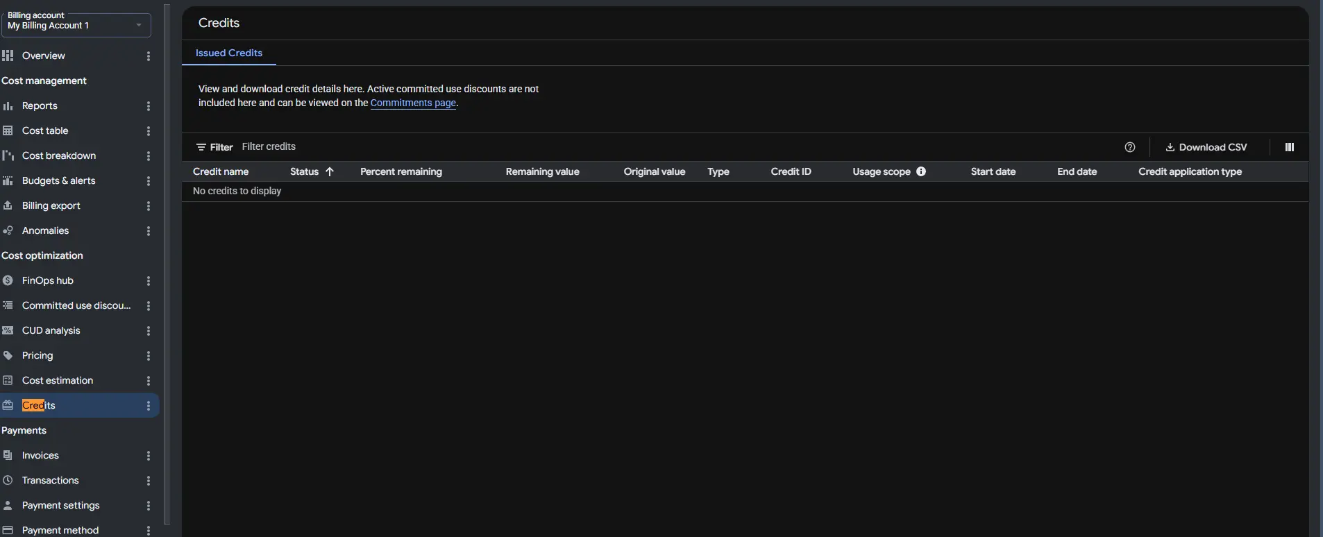Open three-dot menu for Billing export
The height and width of the screenshot is (537, 1323).
click(x=148, y=206)
